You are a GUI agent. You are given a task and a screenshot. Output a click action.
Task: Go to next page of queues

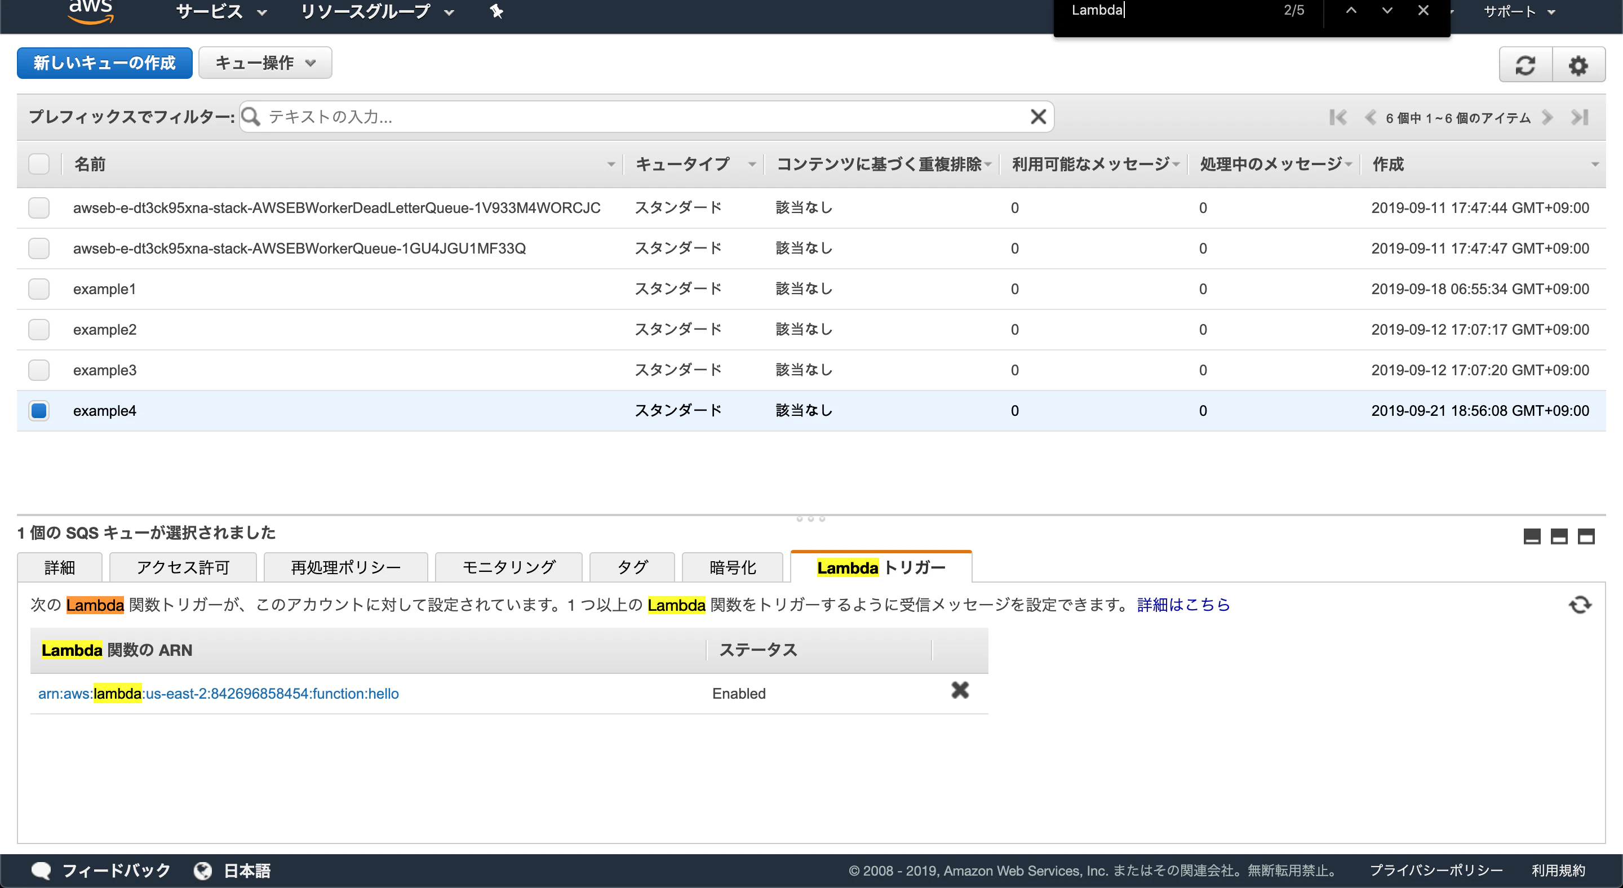pos(1547,118)
